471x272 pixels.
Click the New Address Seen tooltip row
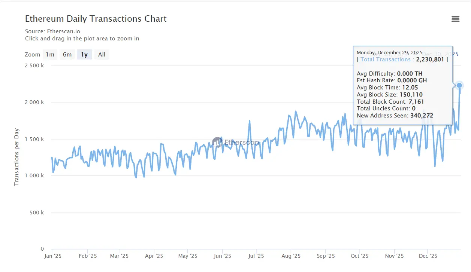[x=395, y=116]
